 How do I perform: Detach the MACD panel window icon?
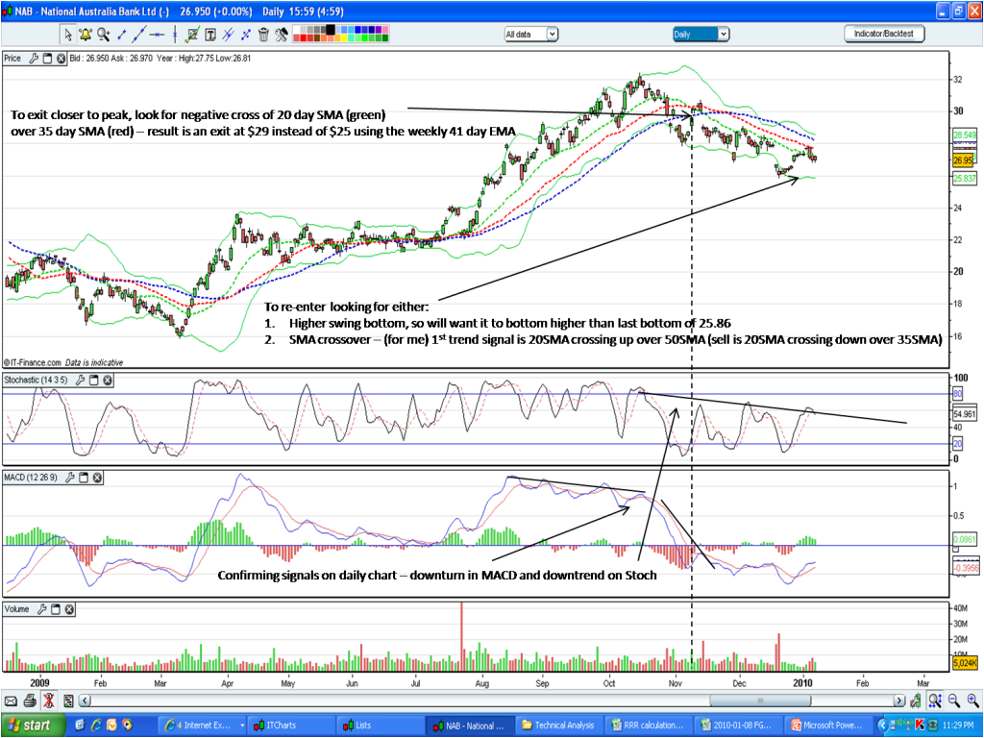pos(84,478)
